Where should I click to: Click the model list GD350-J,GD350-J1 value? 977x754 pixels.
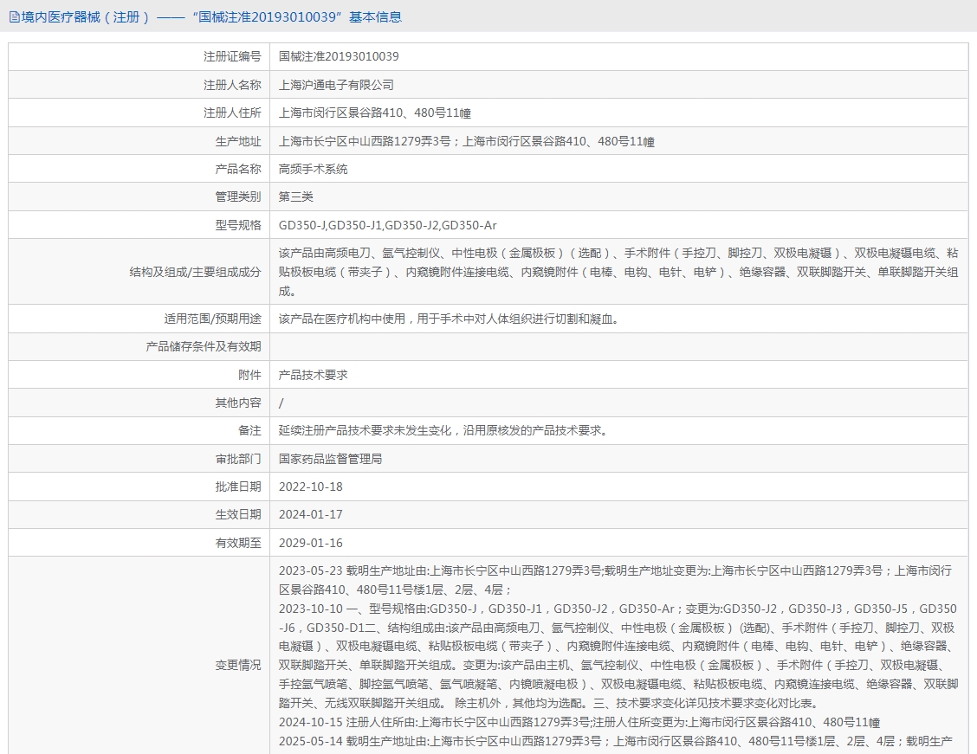(387, 225)
